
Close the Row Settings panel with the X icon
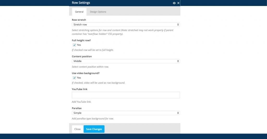click(x=178, y=3)
